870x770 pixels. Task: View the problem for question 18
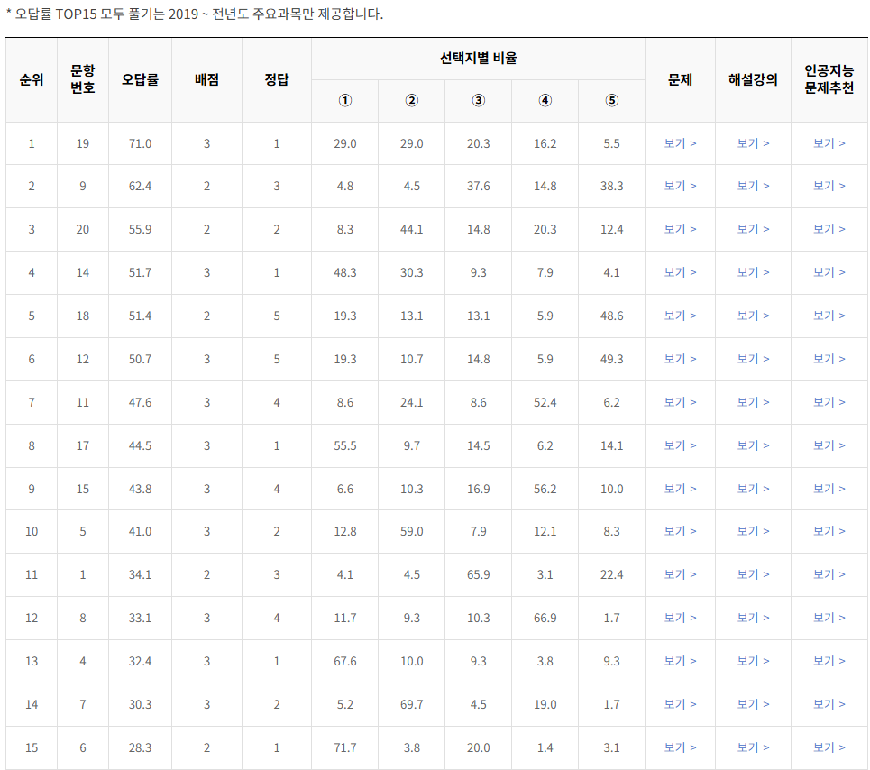coord(681,316)
